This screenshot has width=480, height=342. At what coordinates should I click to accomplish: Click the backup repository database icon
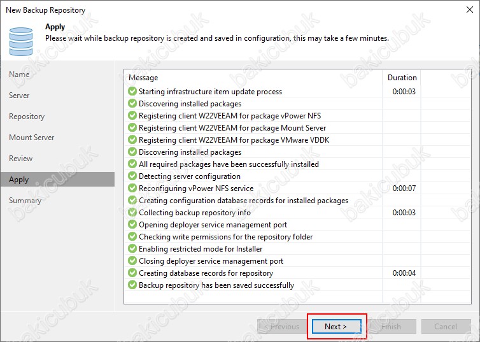point(21,41)
